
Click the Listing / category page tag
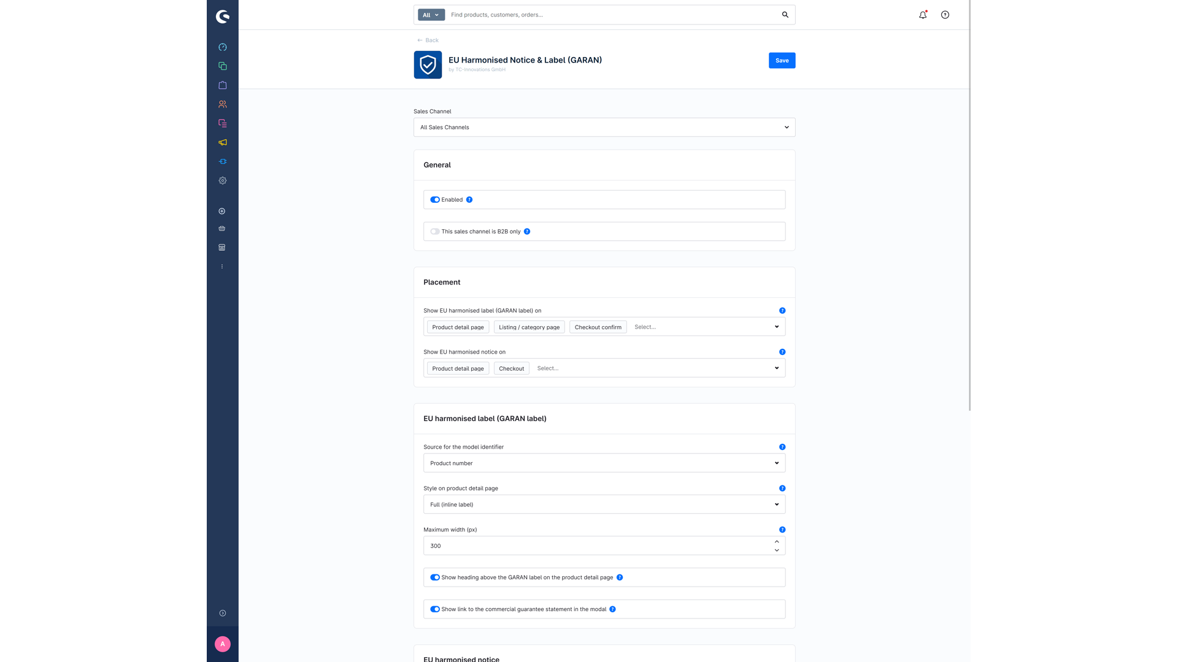[529, 327]
